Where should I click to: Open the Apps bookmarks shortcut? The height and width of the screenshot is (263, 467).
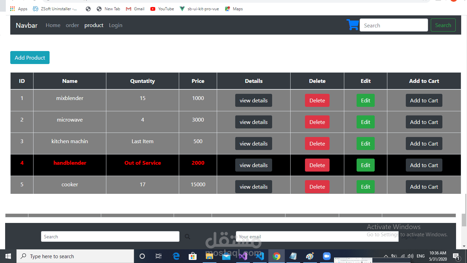[19, 9]
